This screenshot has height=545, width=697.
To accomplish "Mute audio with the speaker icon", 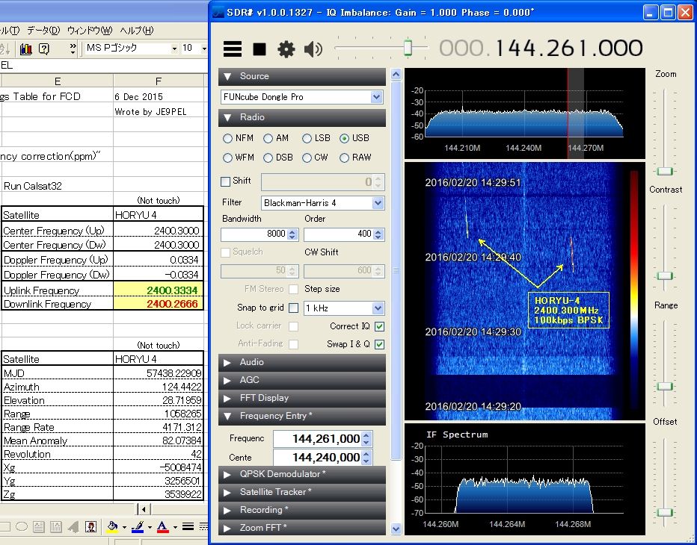I will (313, 49).
